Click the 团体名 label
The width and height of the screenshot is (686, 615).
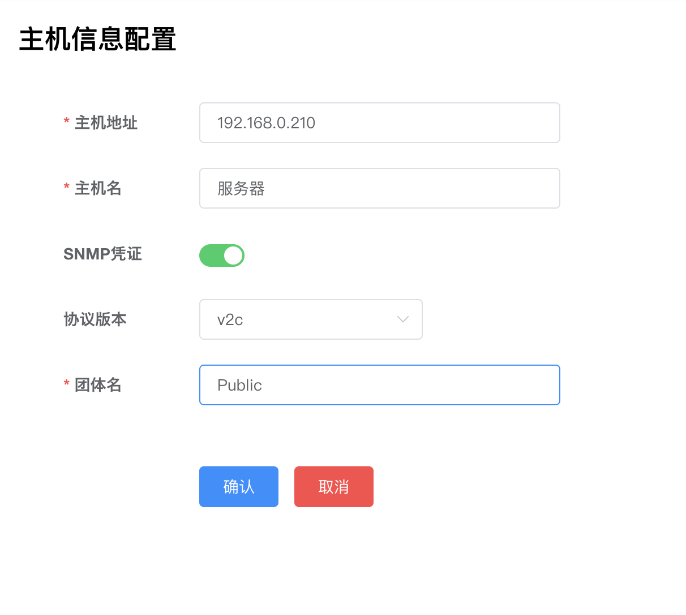point(98,385)
